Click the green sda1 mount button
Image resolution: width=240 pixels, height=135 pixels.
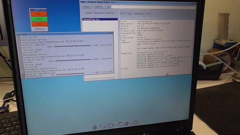tap(39, 19)
